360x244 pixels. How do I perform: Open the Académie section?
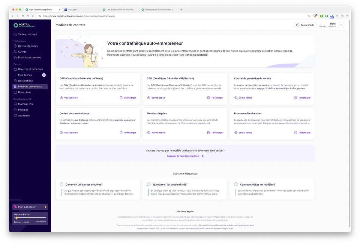click(x=24, y=116)
